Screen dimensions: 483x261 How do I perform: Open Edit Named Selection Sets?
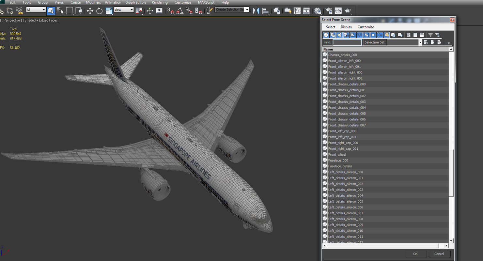210,11
